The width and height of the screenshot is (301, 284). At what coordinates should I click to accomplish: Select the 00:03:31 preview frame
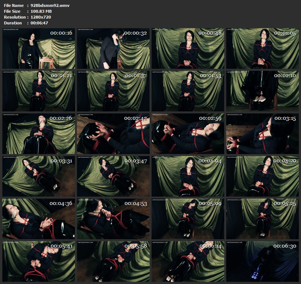tap(39, 176)
